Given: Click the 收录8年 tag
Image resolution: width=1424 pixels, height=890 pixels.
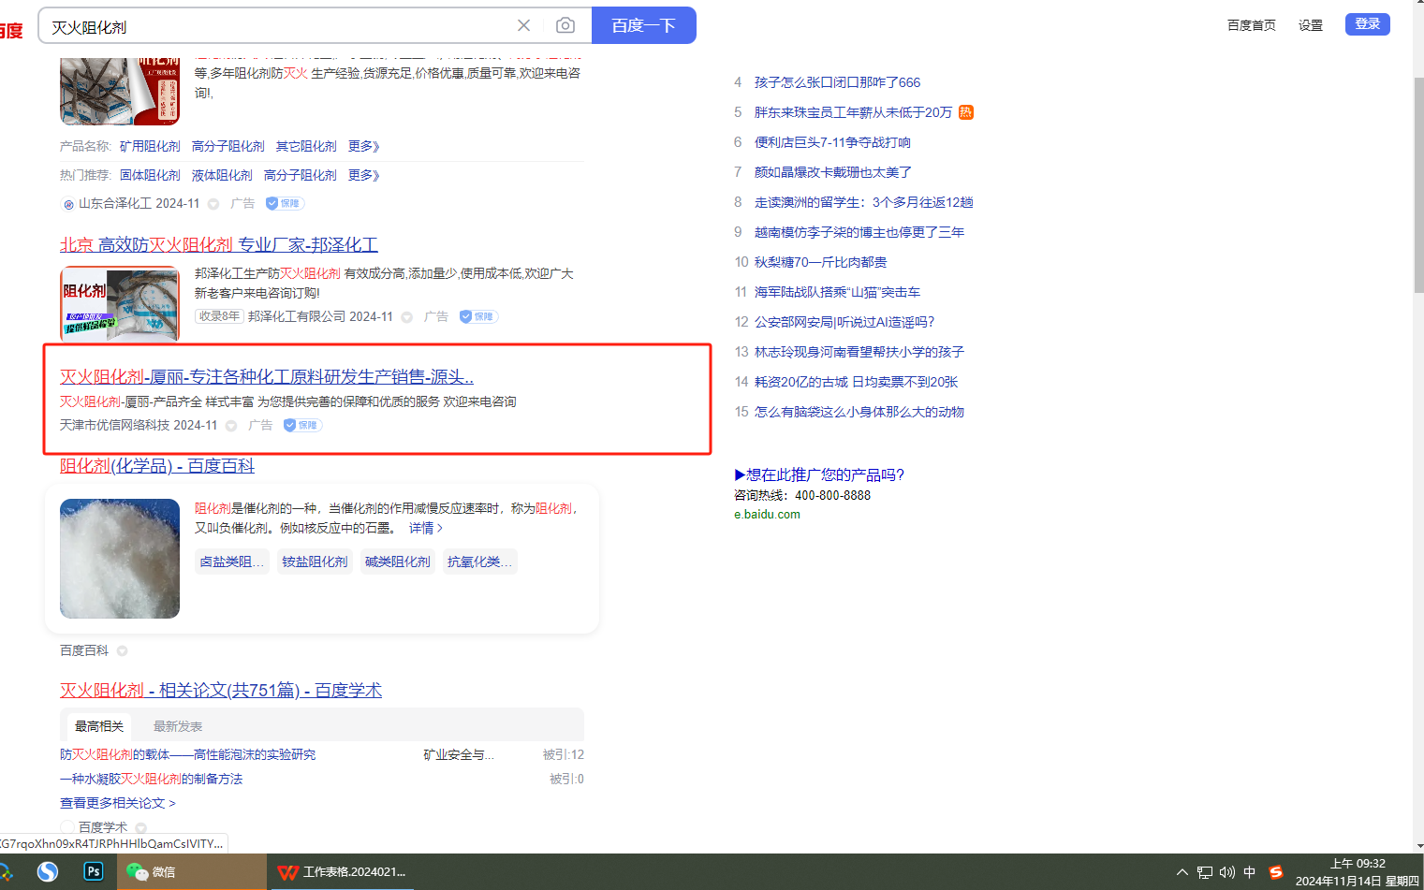Looking at the screenshot, I should 219,316.
